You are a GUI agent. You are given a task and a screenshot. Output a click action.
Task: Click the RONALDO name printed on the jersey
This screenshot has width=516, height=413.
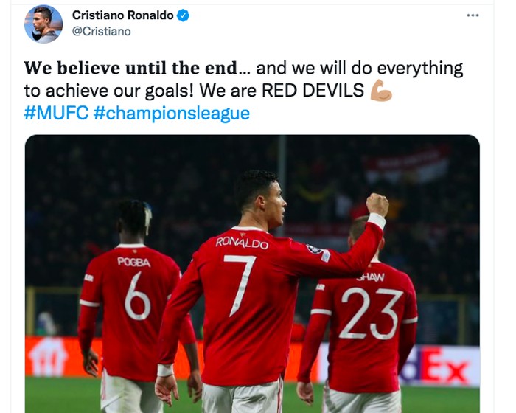[242, 243]
